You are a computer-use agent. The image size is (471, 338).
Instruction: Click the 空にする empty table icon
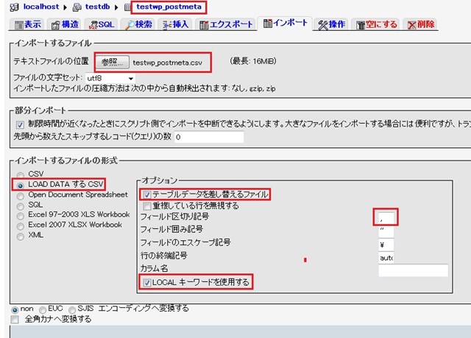[361, 24]
